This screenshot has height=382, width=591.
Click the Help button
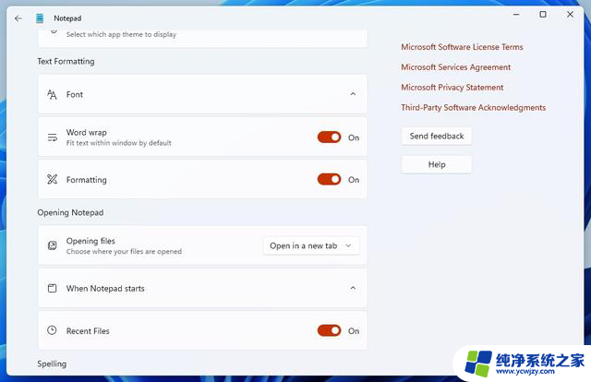tap(437, 164)
